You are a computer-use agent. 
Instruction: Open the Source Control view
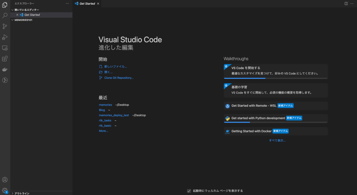point(4,26)
